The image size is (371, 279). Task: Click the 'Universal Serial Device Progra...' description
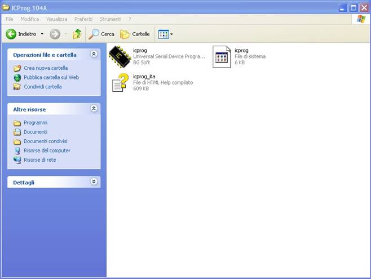pos(169,56)
